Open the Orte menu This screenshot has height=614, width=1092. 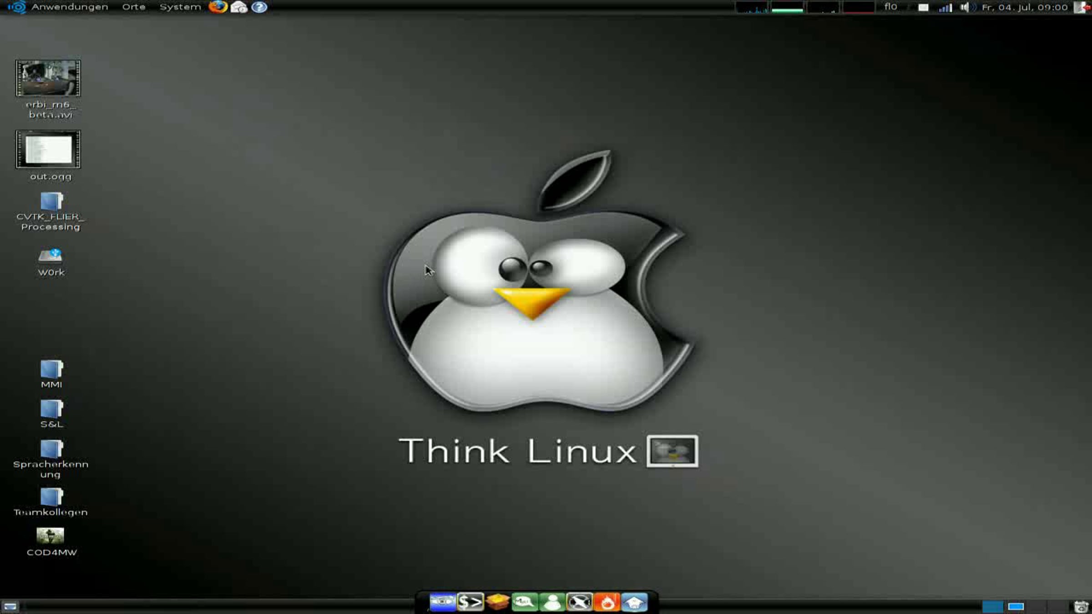(x=134, y=7)
